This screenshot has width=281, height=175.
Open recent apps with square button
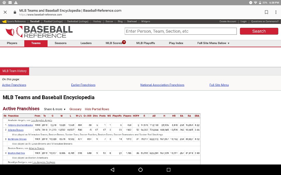(x=168, y=170)
